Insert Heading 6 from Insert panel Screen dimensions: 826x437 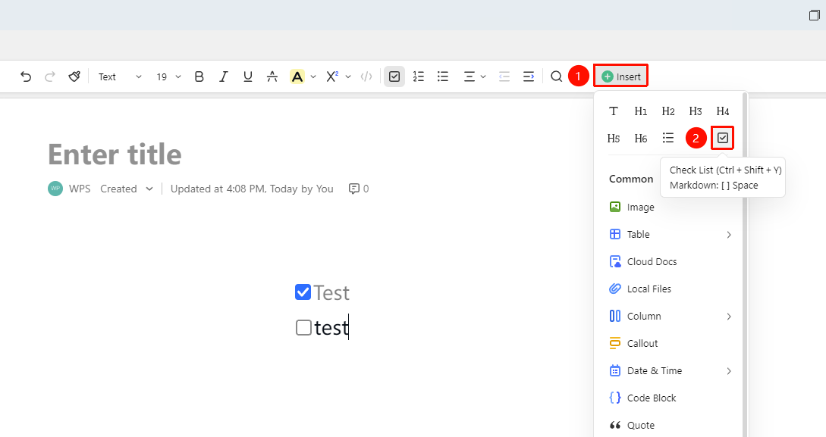tap(641, 139)
